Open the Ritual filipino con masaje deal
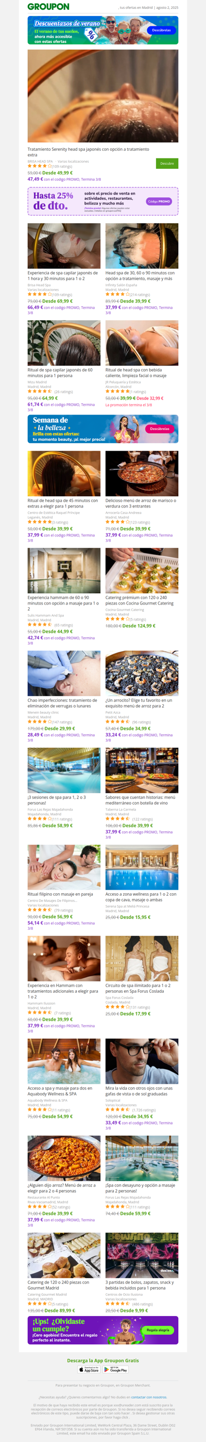This screenshot has width=206, height=1442. (x=60, y=895)
